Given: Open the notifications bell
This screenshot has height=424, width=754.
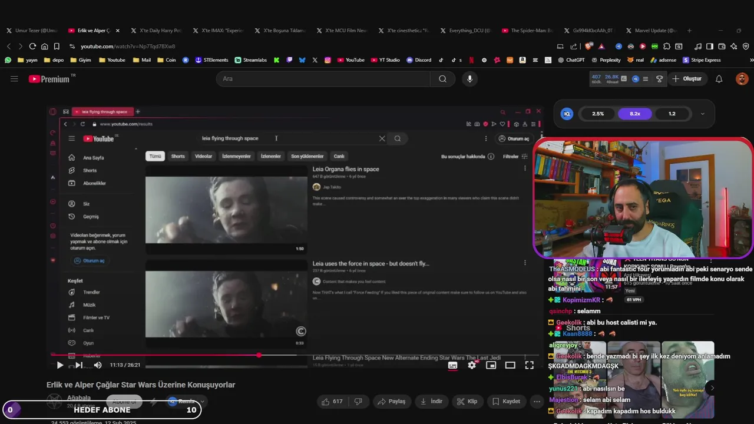Looking at the screenshot, I should tap(719, 78).
